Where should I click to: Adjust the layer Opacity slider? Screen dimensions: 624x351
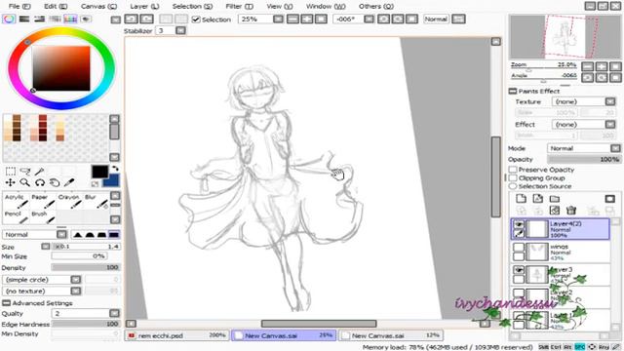tap(584, 160)
